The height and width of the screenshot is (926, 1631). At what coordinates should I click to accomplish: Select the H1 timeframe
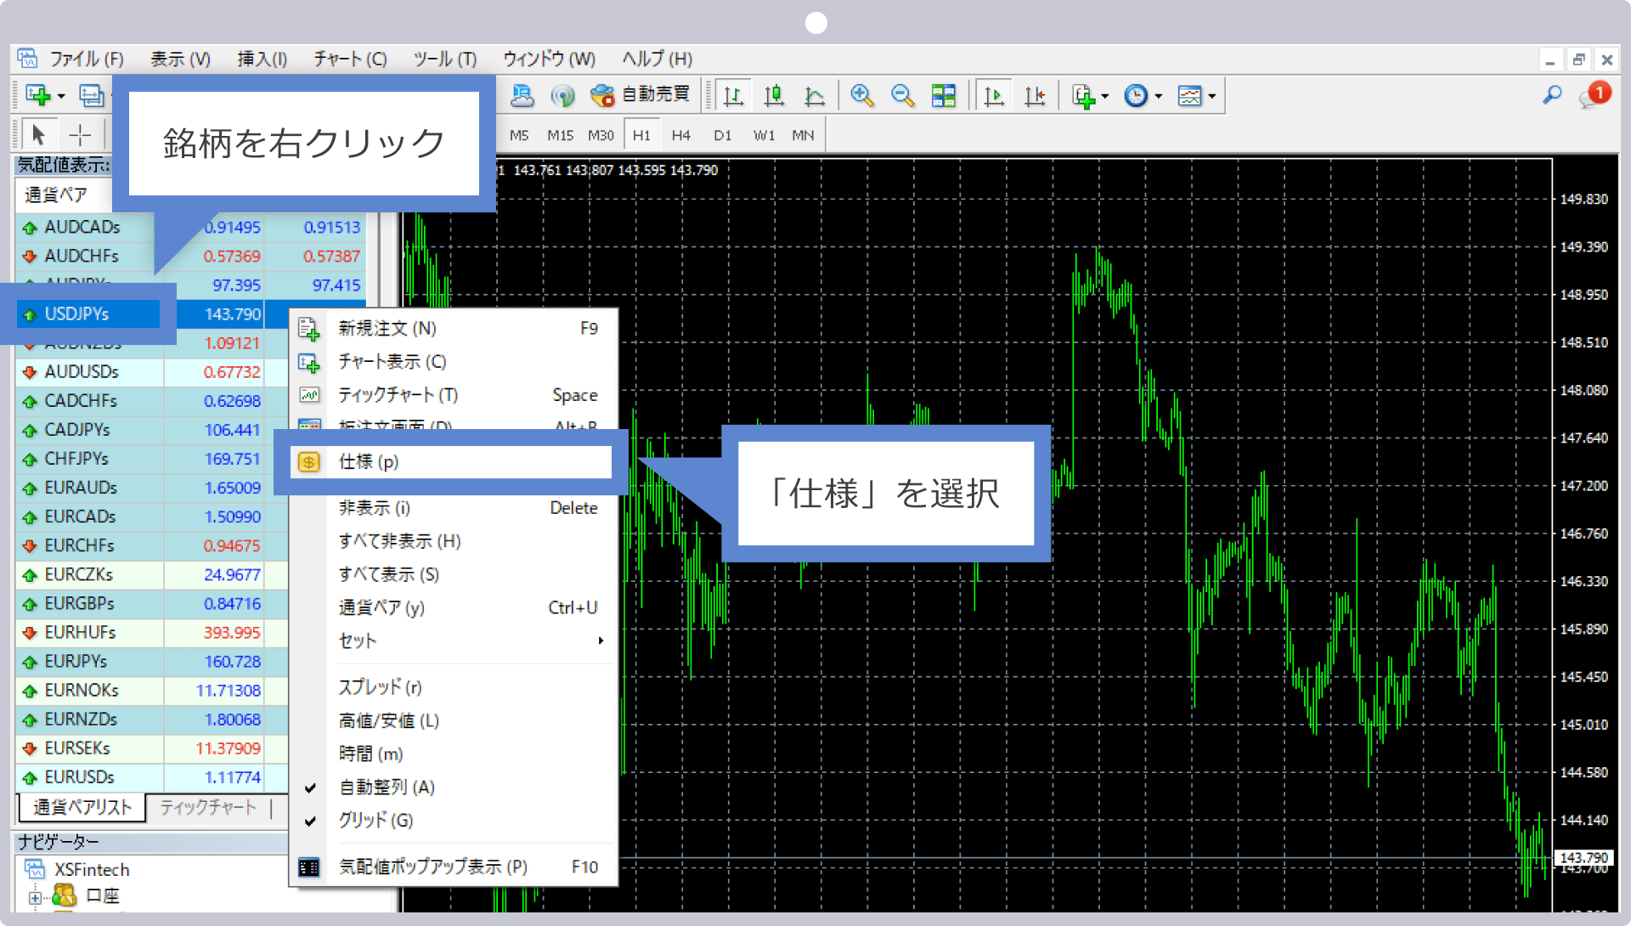pyautogui.click(x=641, y=135)
